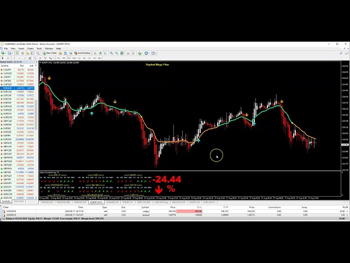This screenshot has height=263, width=350.
Task: Open the Charts menu
Action: [30, 48]
